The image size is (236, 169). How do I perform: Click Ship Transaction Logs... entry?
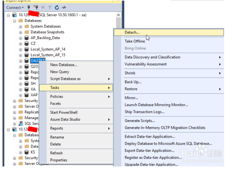point(169,112)
